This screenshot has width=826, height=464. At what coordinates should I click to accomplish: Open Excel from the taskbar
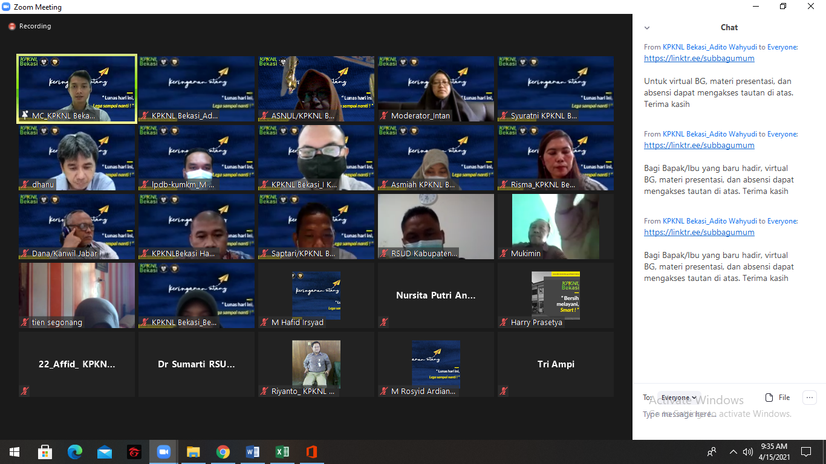(282, 452)
